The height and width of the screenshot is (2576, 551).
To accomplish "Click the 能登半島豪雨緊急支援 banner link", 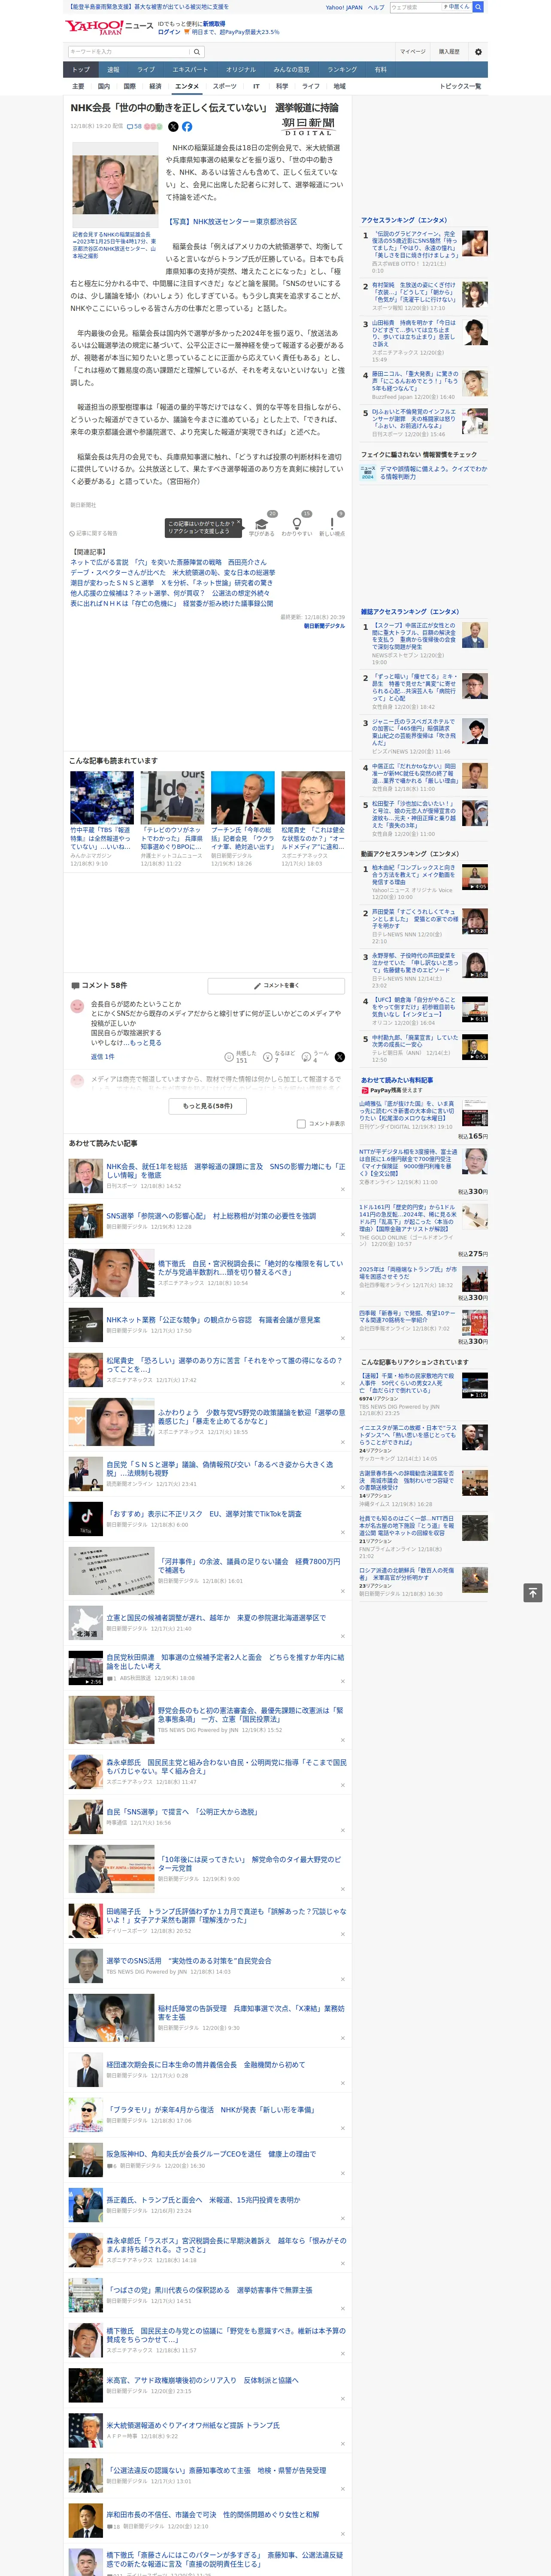I will click(x=148, y=7).
